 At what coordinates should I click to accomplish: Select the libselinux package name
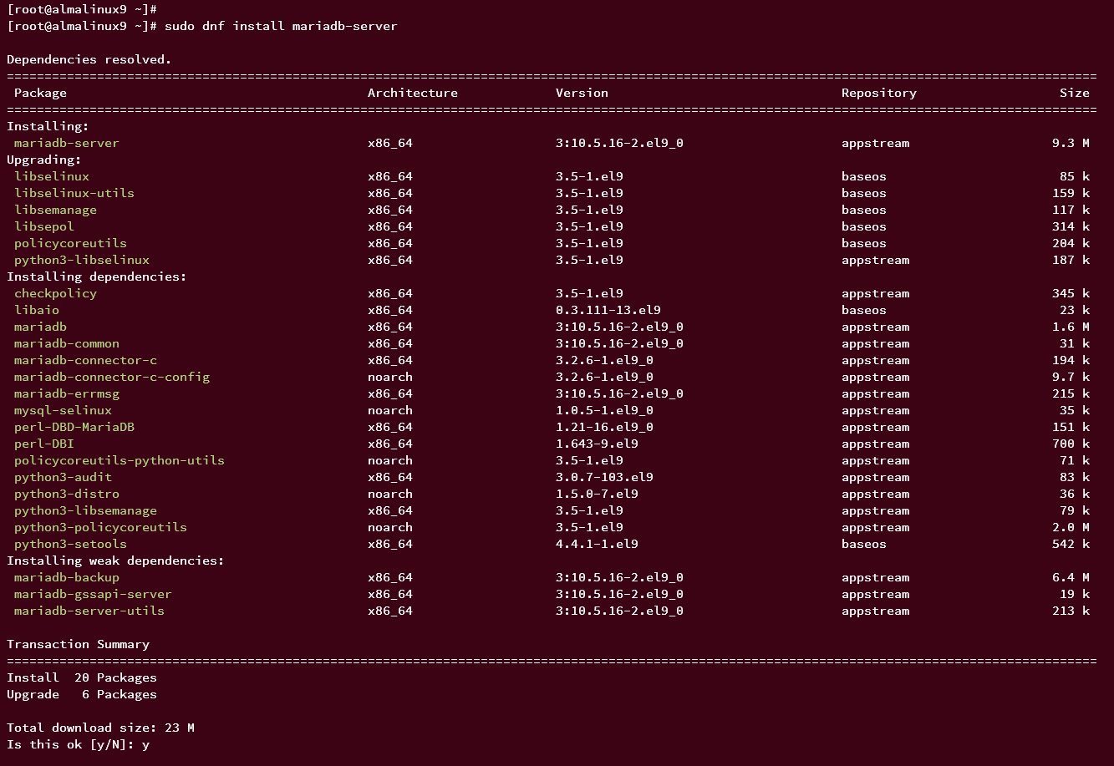coord(52,176)
